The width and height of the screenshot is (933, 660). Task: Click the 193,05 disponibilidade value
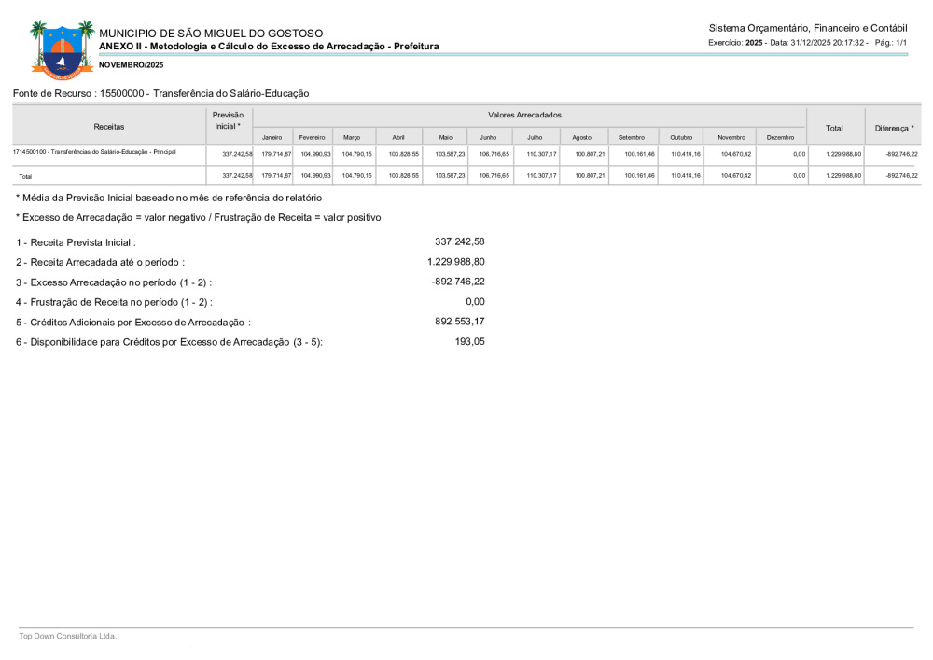469,341
